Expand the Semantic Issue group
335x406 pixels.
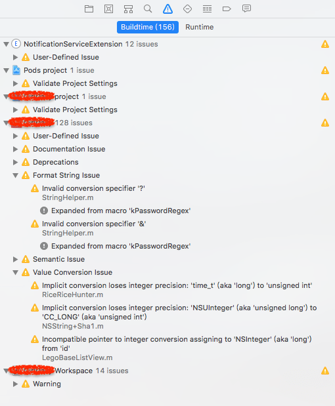pyautogui.click(x=15, y=260)
